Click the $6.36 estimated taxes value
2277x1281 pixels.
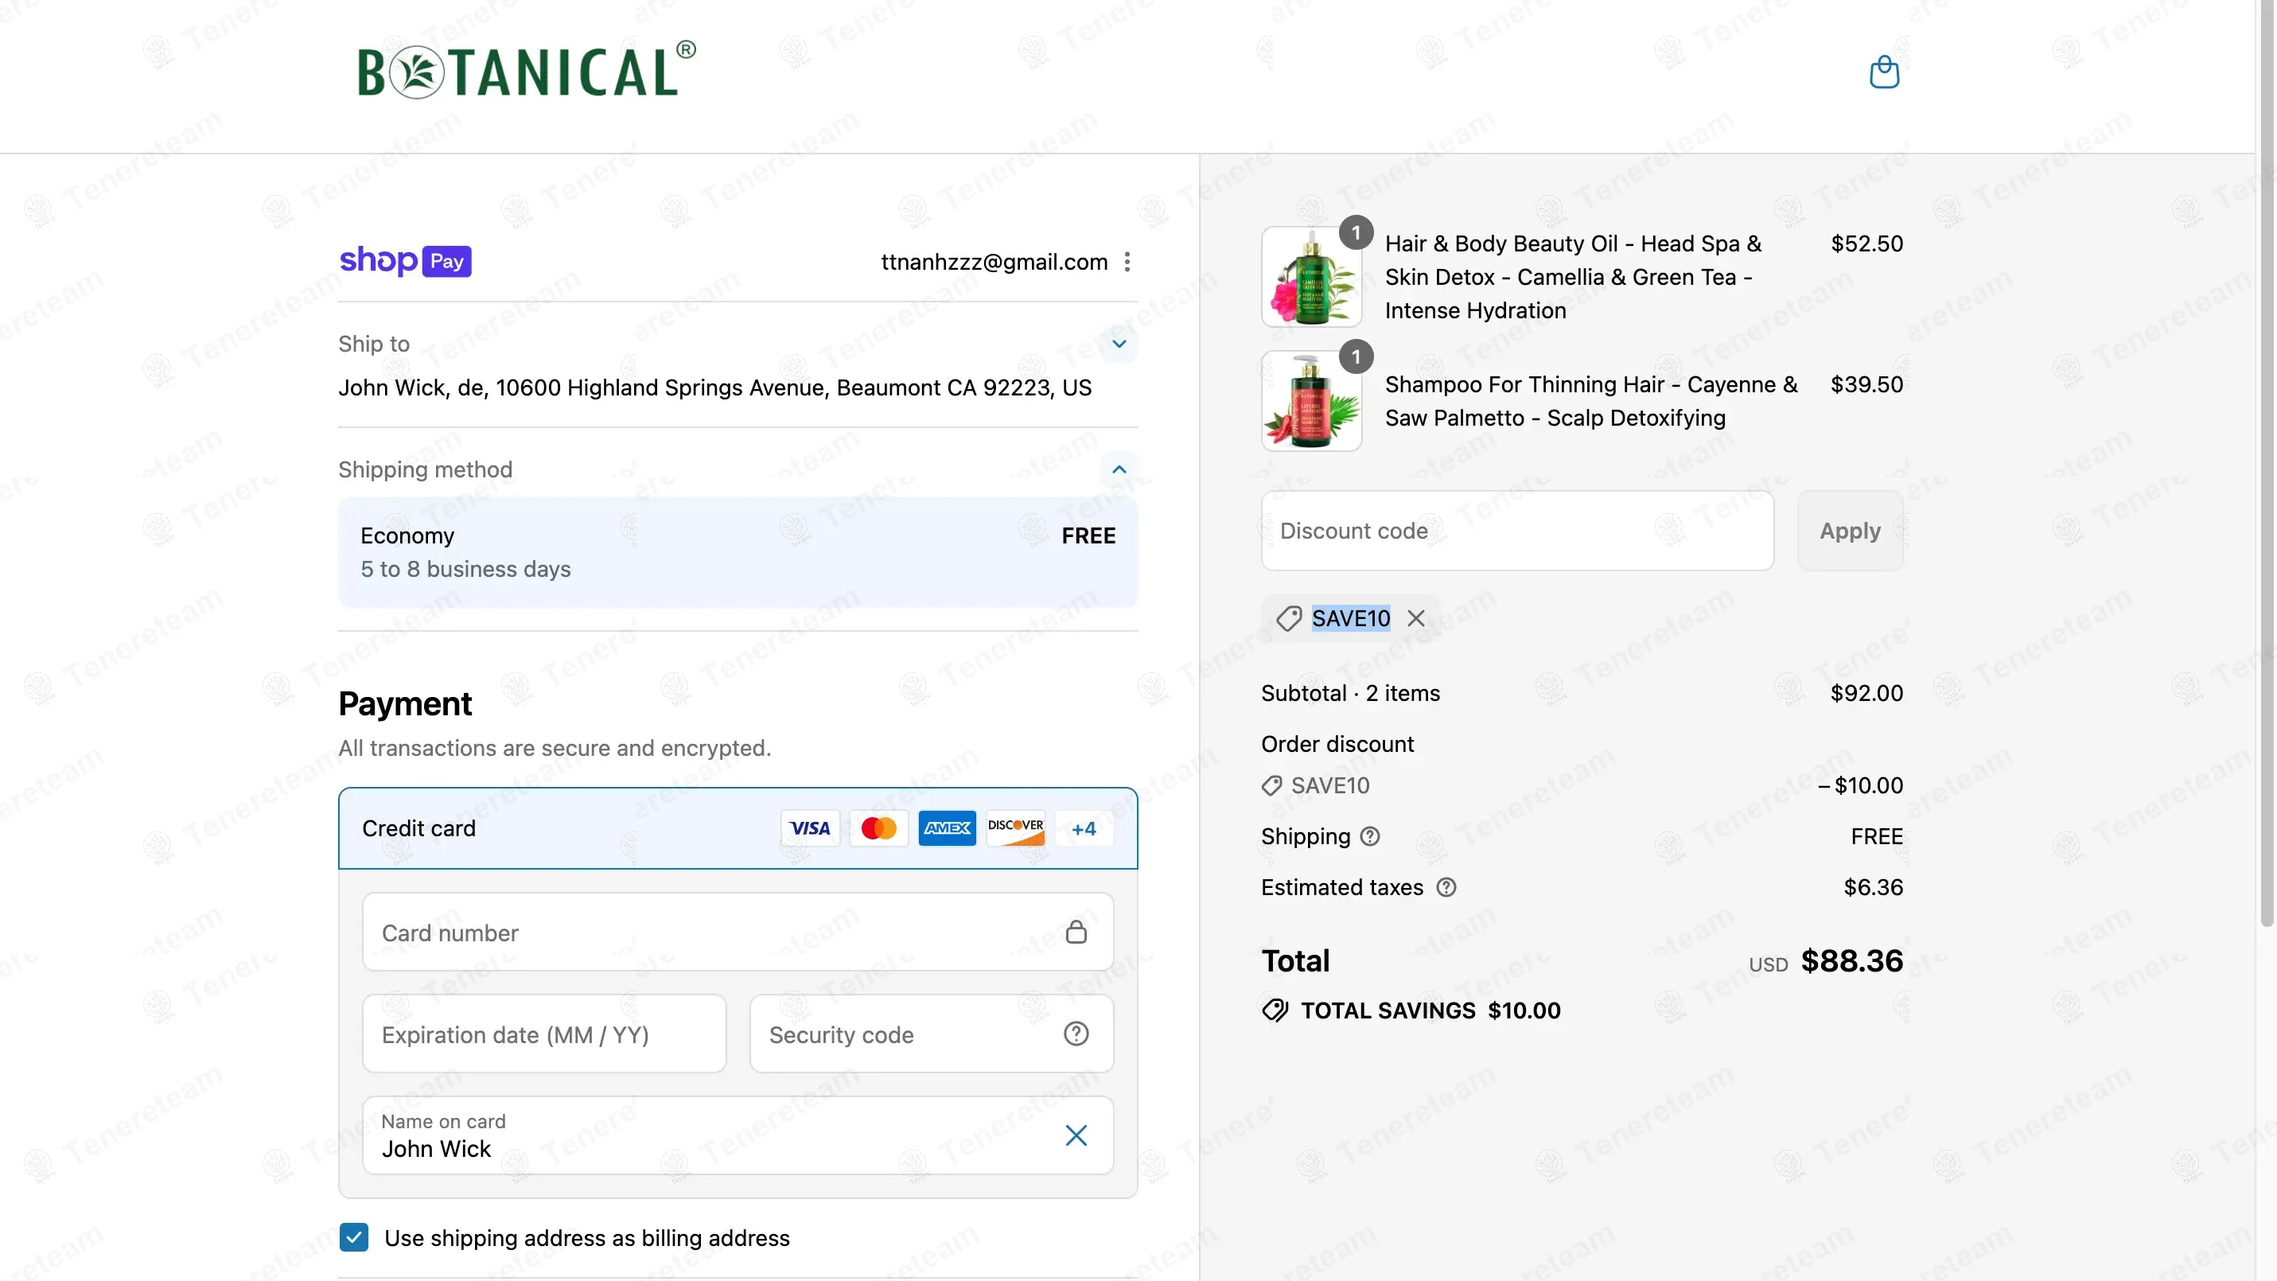click(1873, 886)
